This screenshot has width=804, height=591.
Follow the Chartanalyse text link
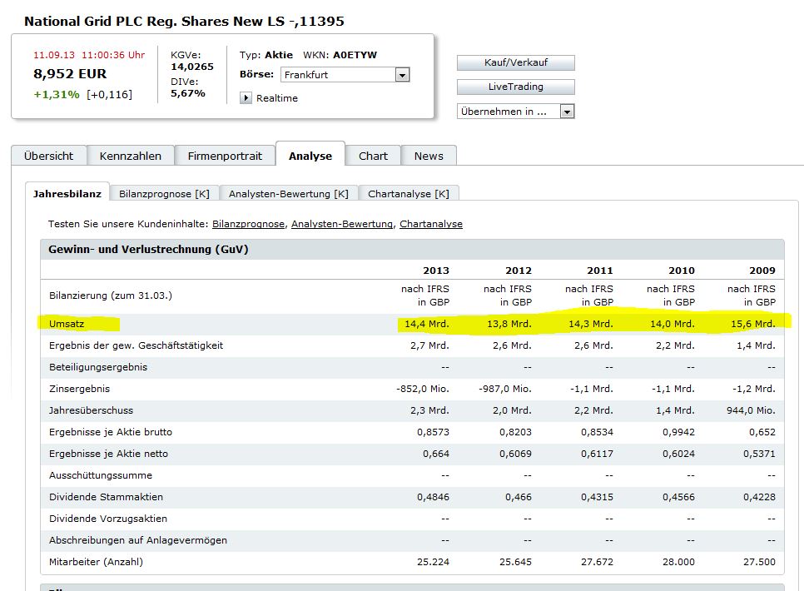coord(430,224)
